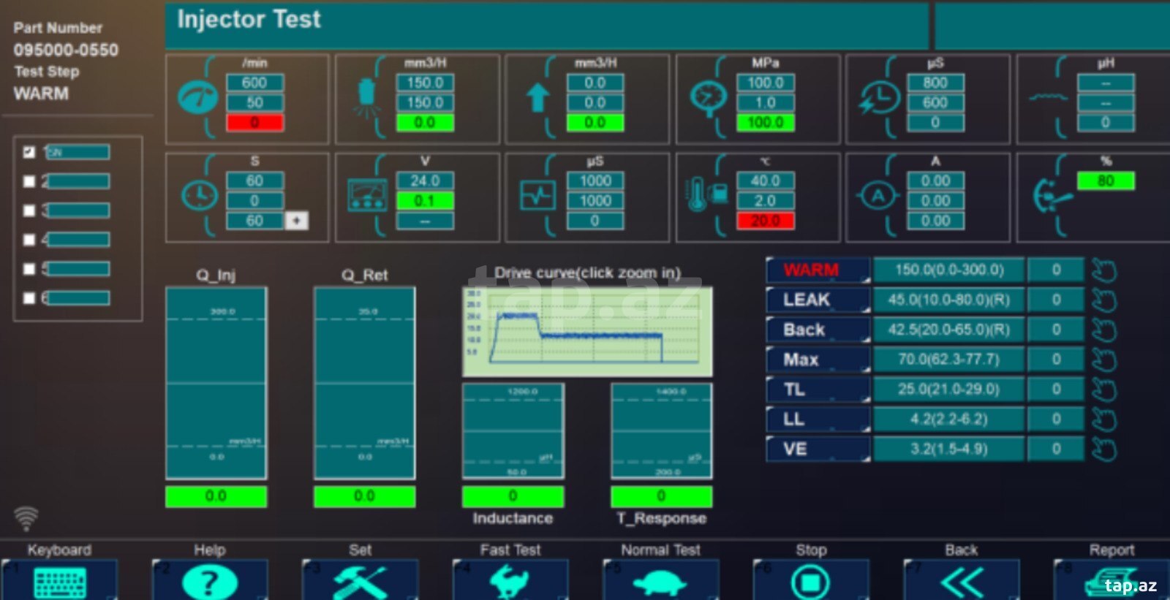Uncheck the channel 1 checkbox
This screenshot has height=600, width=1170.
29,152
